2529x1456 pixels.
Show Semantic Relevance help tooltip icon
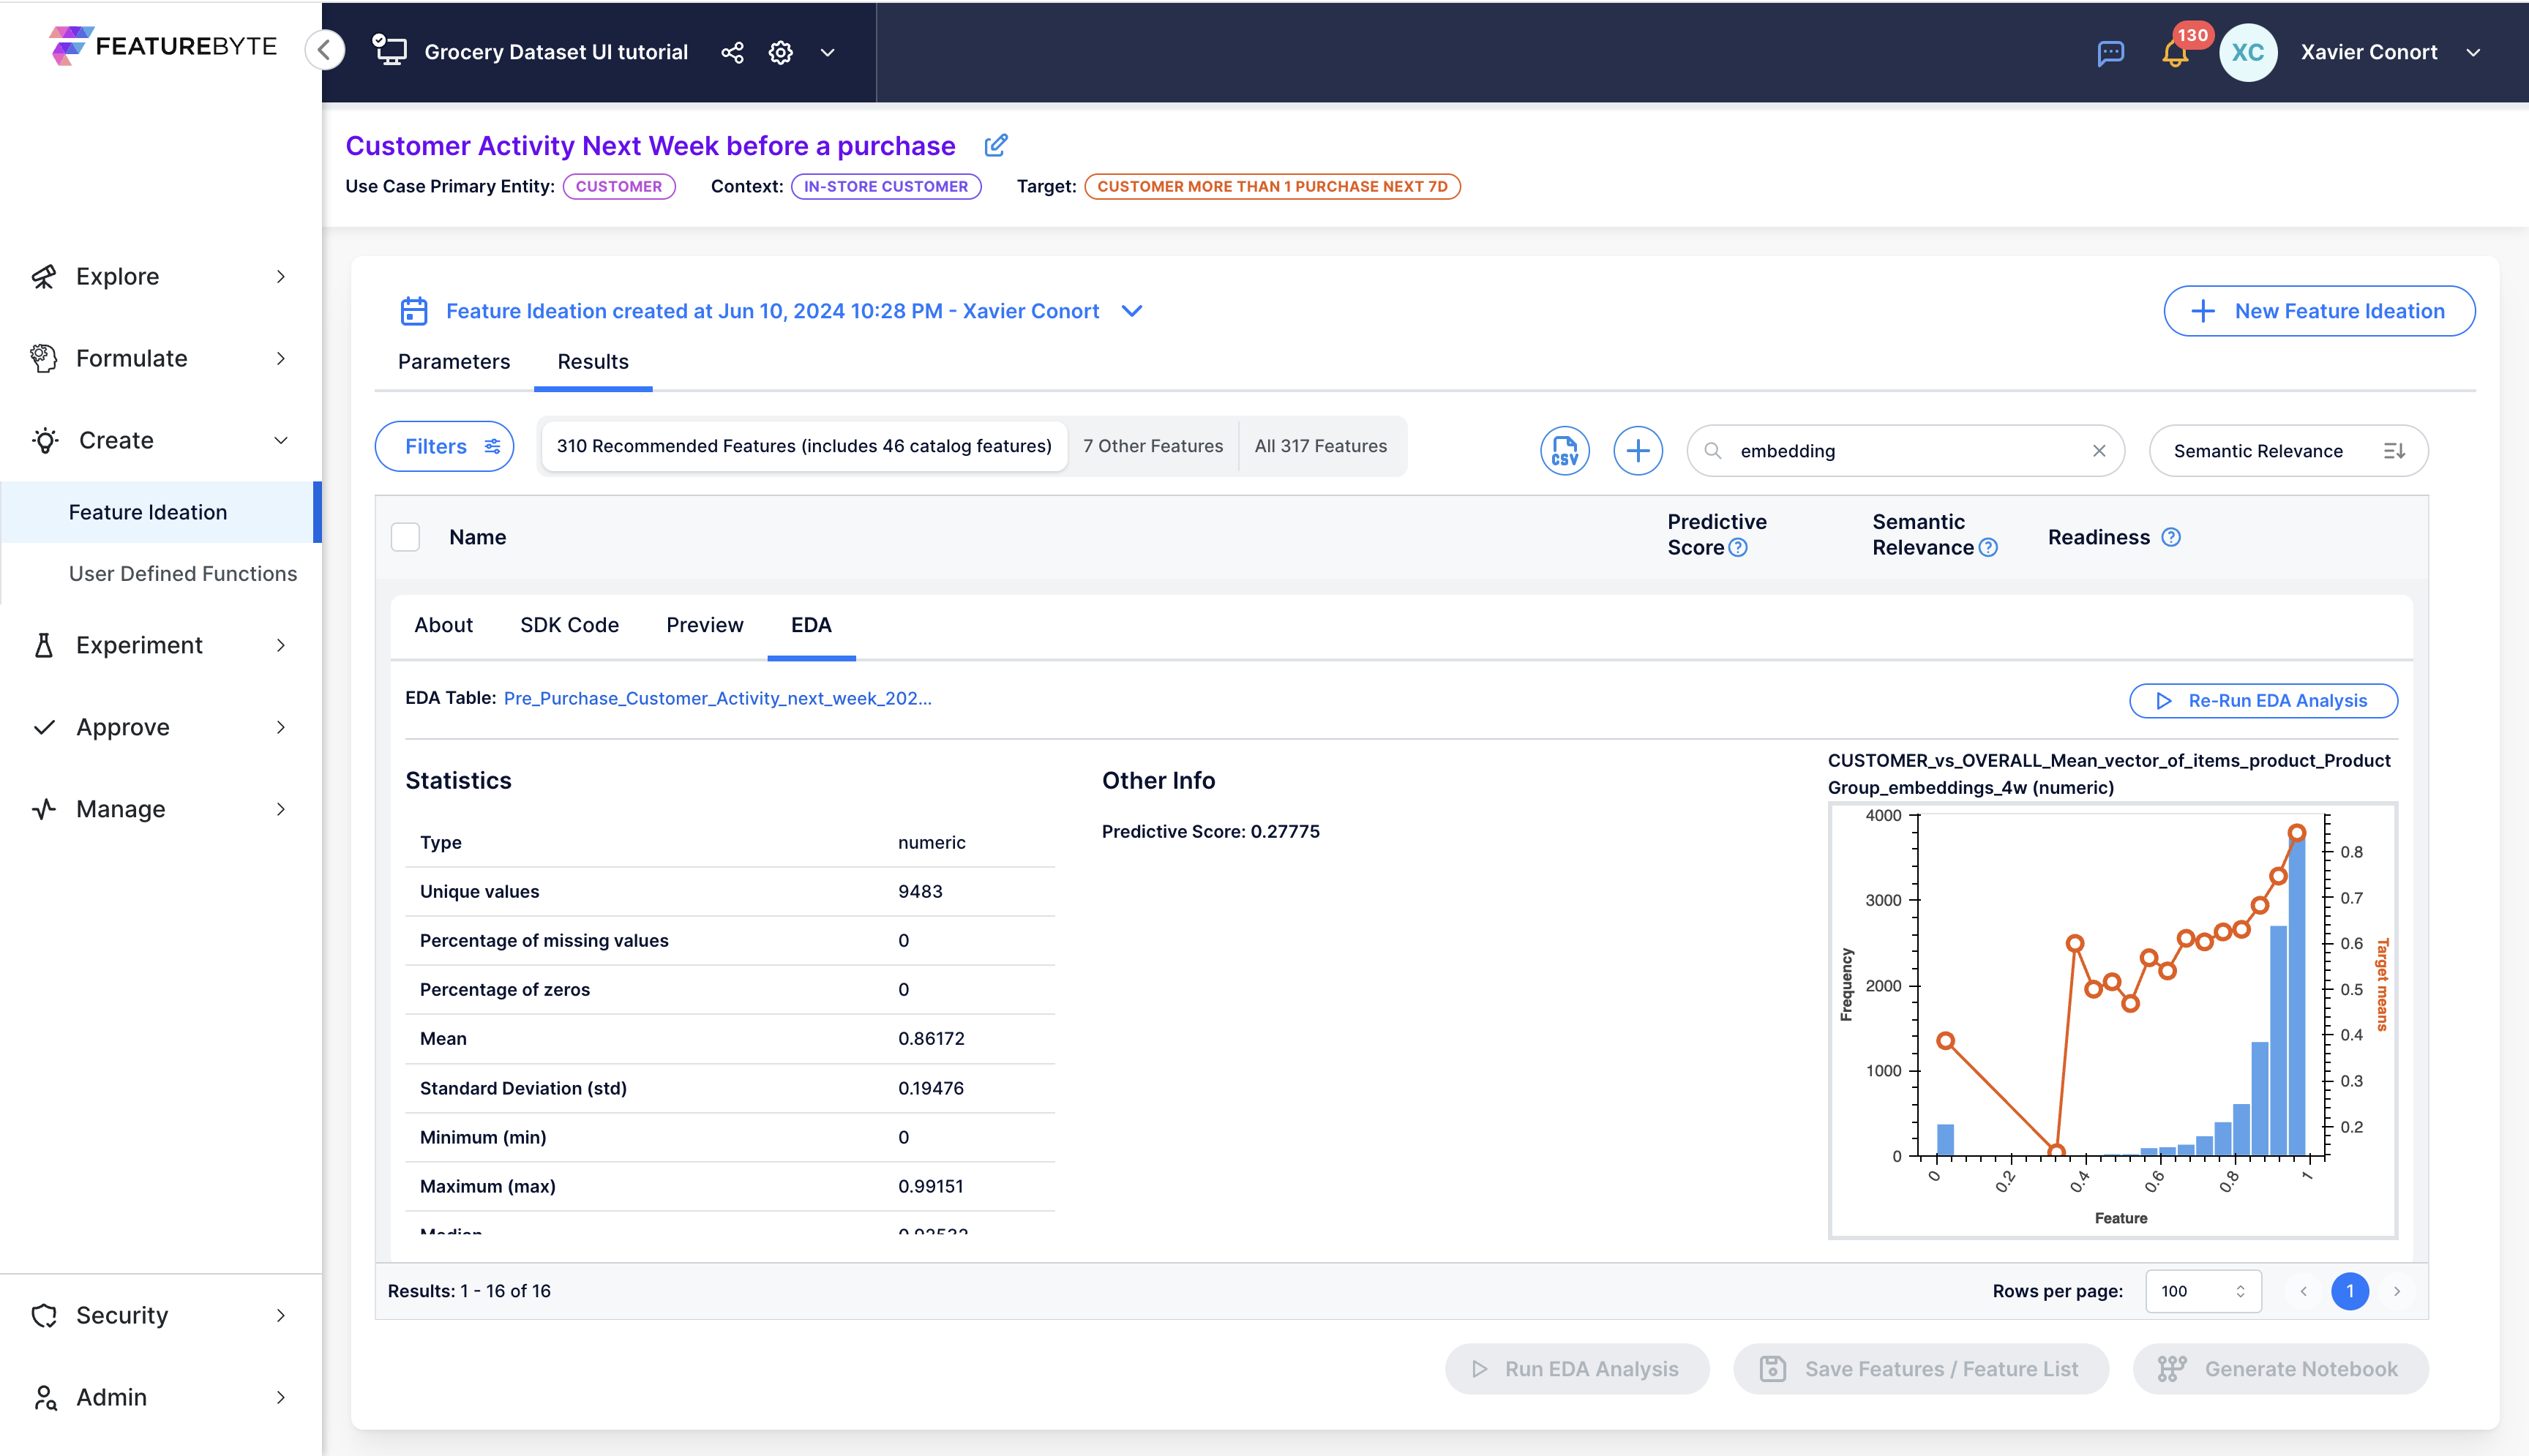[x=1988, y=548]
